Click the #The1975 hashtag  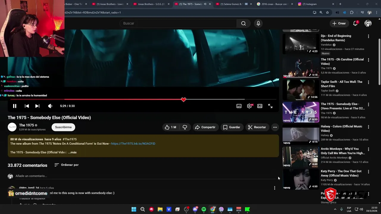[70, 139]
